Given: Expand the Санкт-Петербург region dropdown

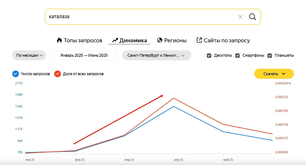Looking at the screenshot, I should pyautogui.click(x=156, y=55).
